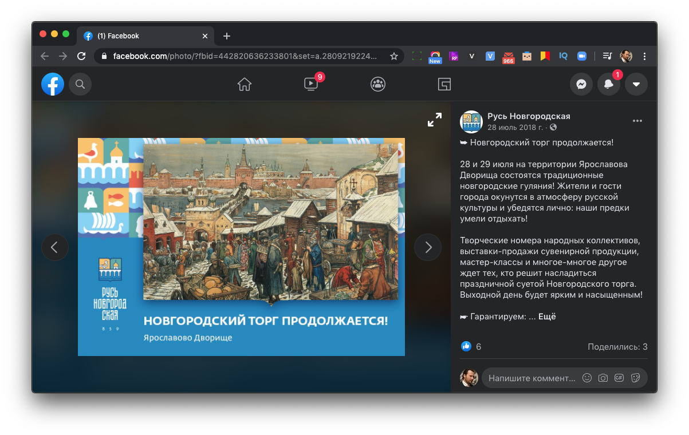Open the box-face extension icon
This screenshot has width=689, height=435.
527,56
